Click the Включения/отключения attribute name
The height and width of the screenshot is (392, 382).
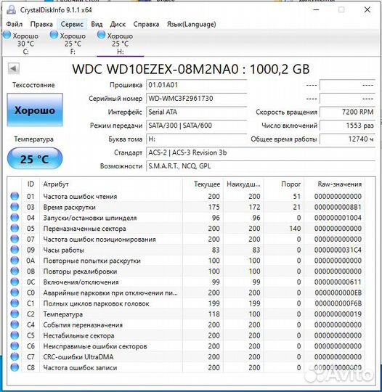coord(81,282)
